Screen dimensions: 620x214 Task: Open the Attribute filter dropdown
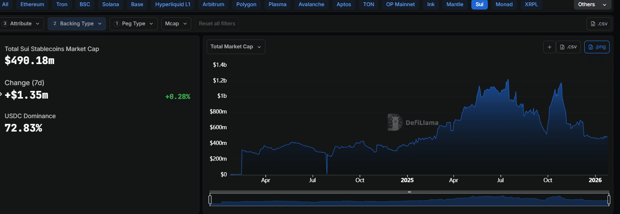tap(22, 24)
